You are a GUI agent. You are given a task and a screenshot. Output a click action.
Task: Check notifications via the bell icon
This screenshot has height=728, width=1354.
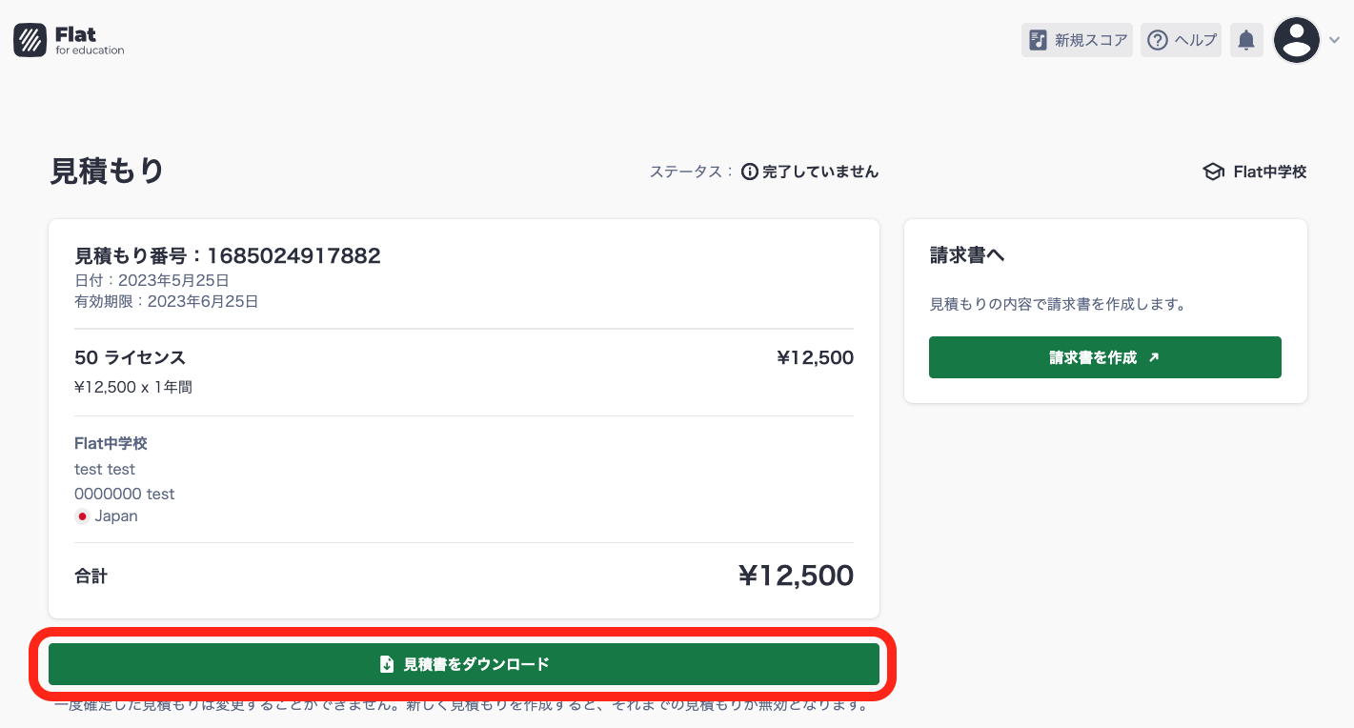1246,39
